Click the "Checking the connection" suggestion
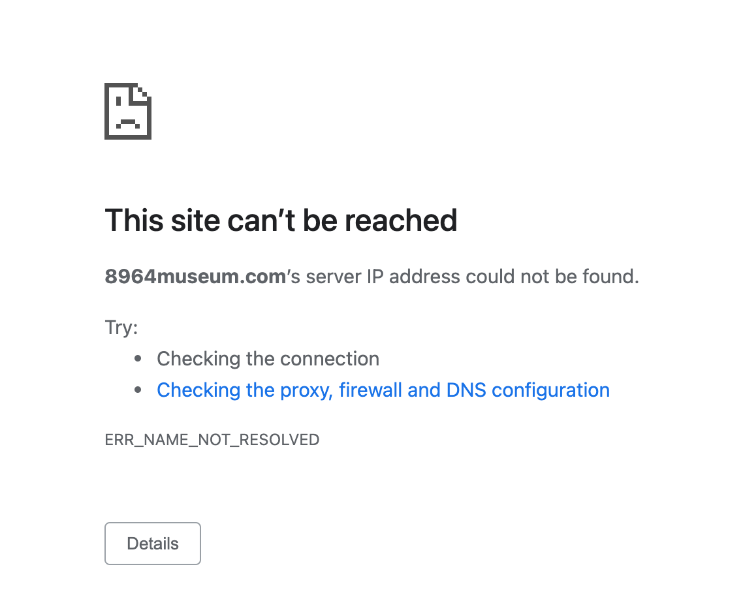 point(268,359)
